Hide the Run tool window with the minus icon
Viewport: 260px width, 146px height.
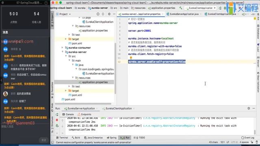click(253, 108)
